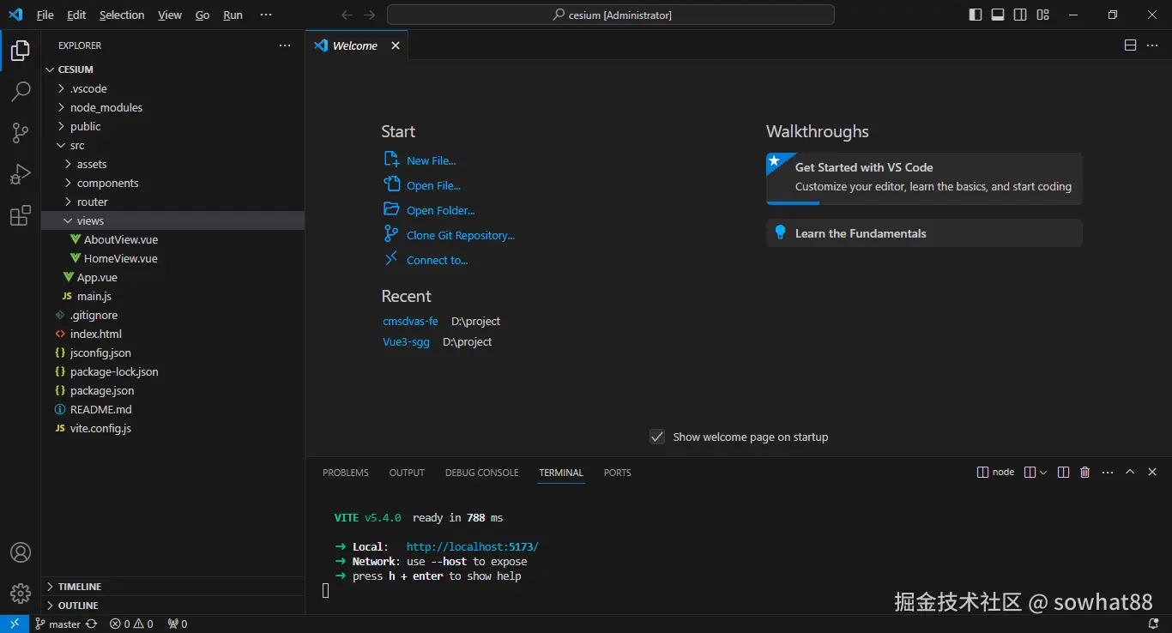Open the Selection menu
Image resolution: width=1172 pixels, height=633 pixels.
point(122,15)
